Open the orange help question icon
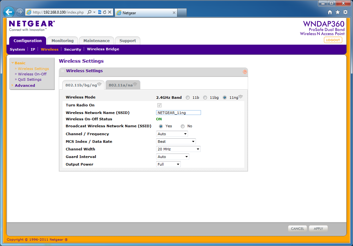 245,72
